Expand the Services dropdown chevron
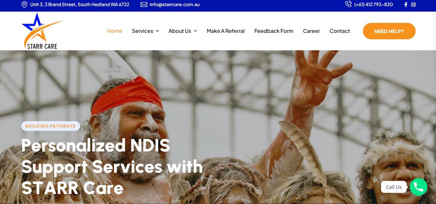Viewport: 436px width, 204px height. (157, 31)
